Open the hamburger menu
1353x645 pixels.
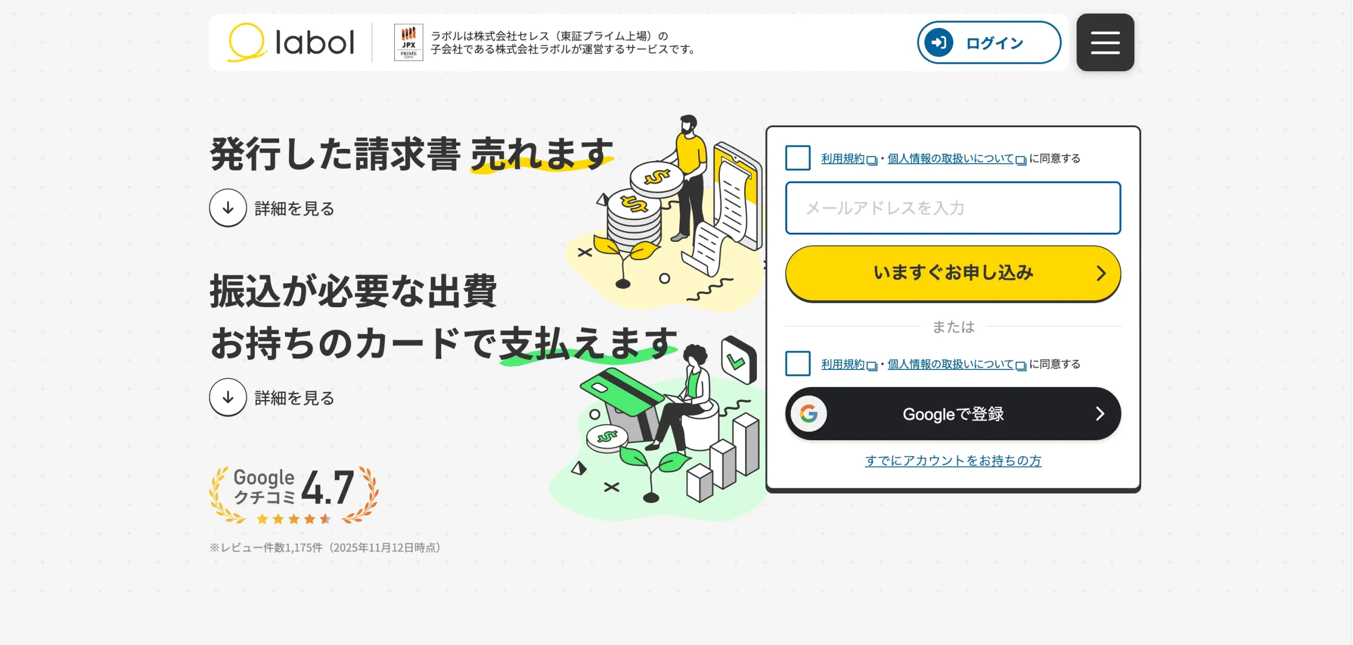coord(1105,42)
